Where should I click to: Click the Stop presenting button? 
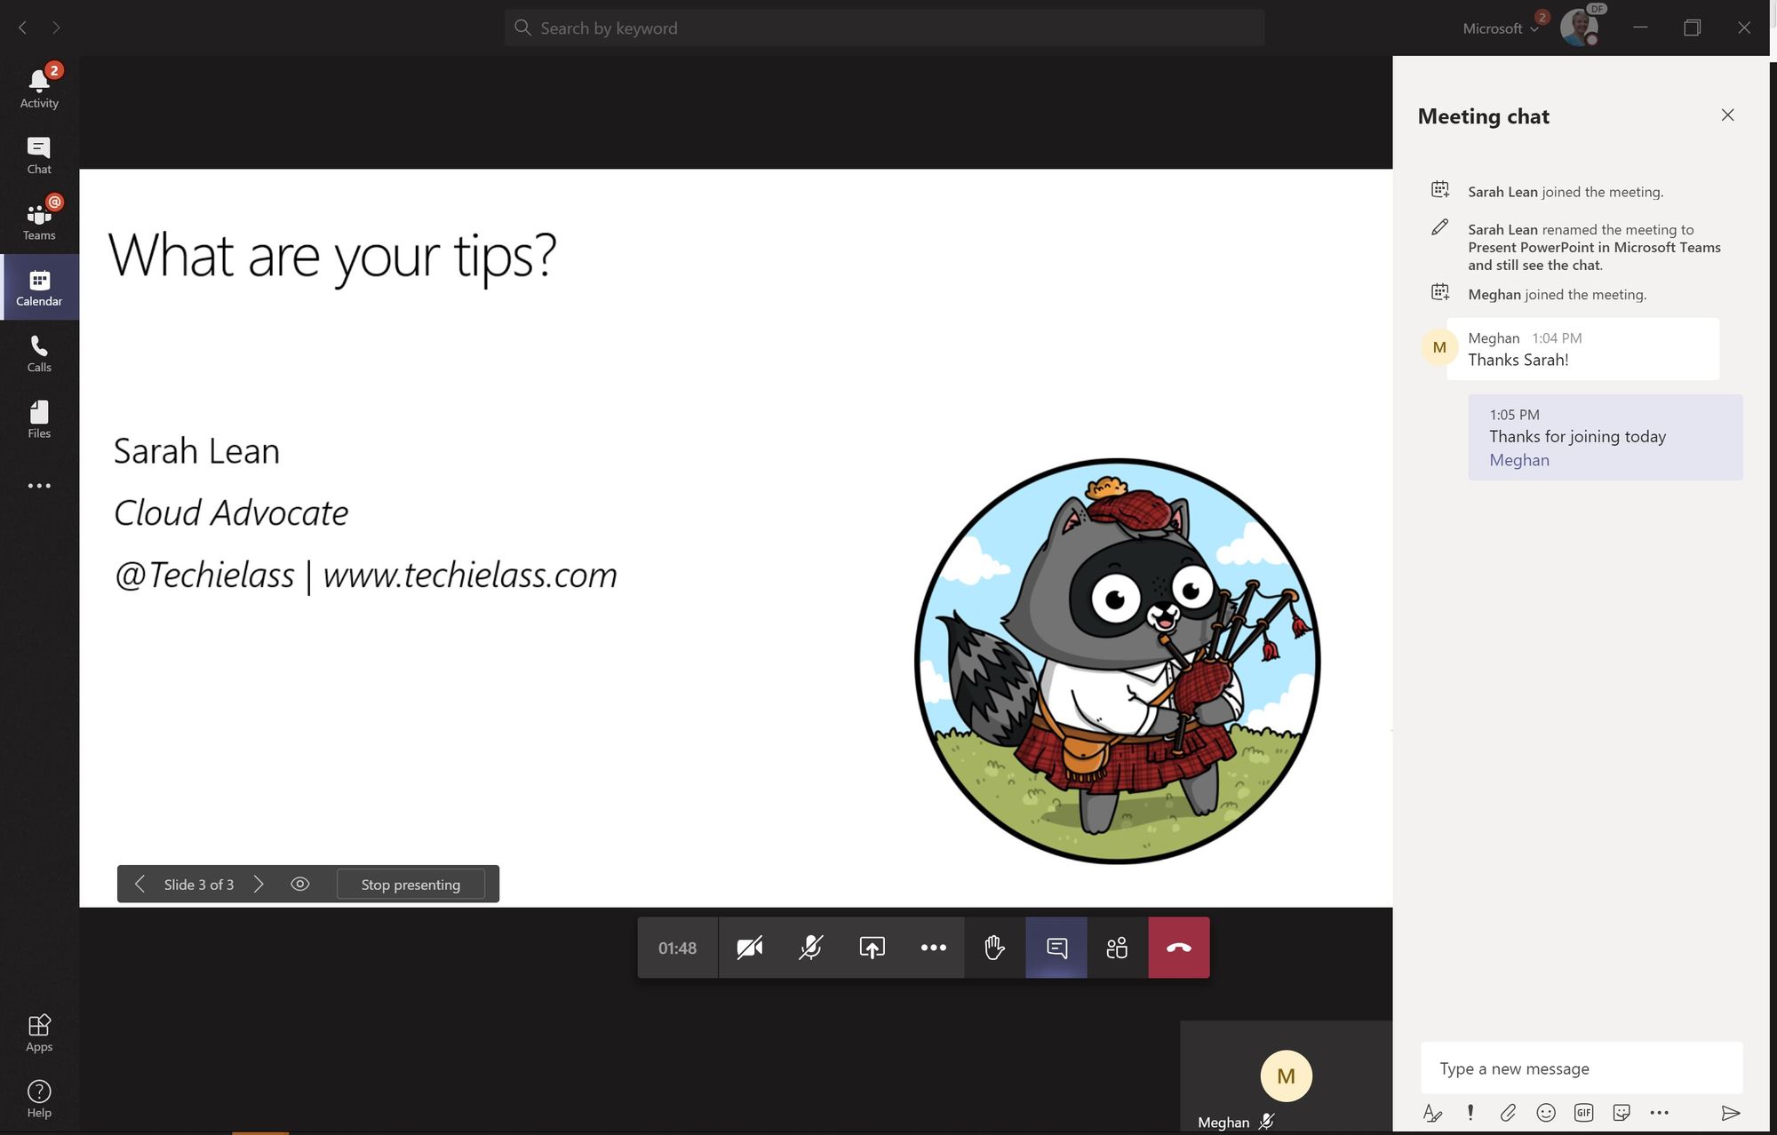pos(410,885)
